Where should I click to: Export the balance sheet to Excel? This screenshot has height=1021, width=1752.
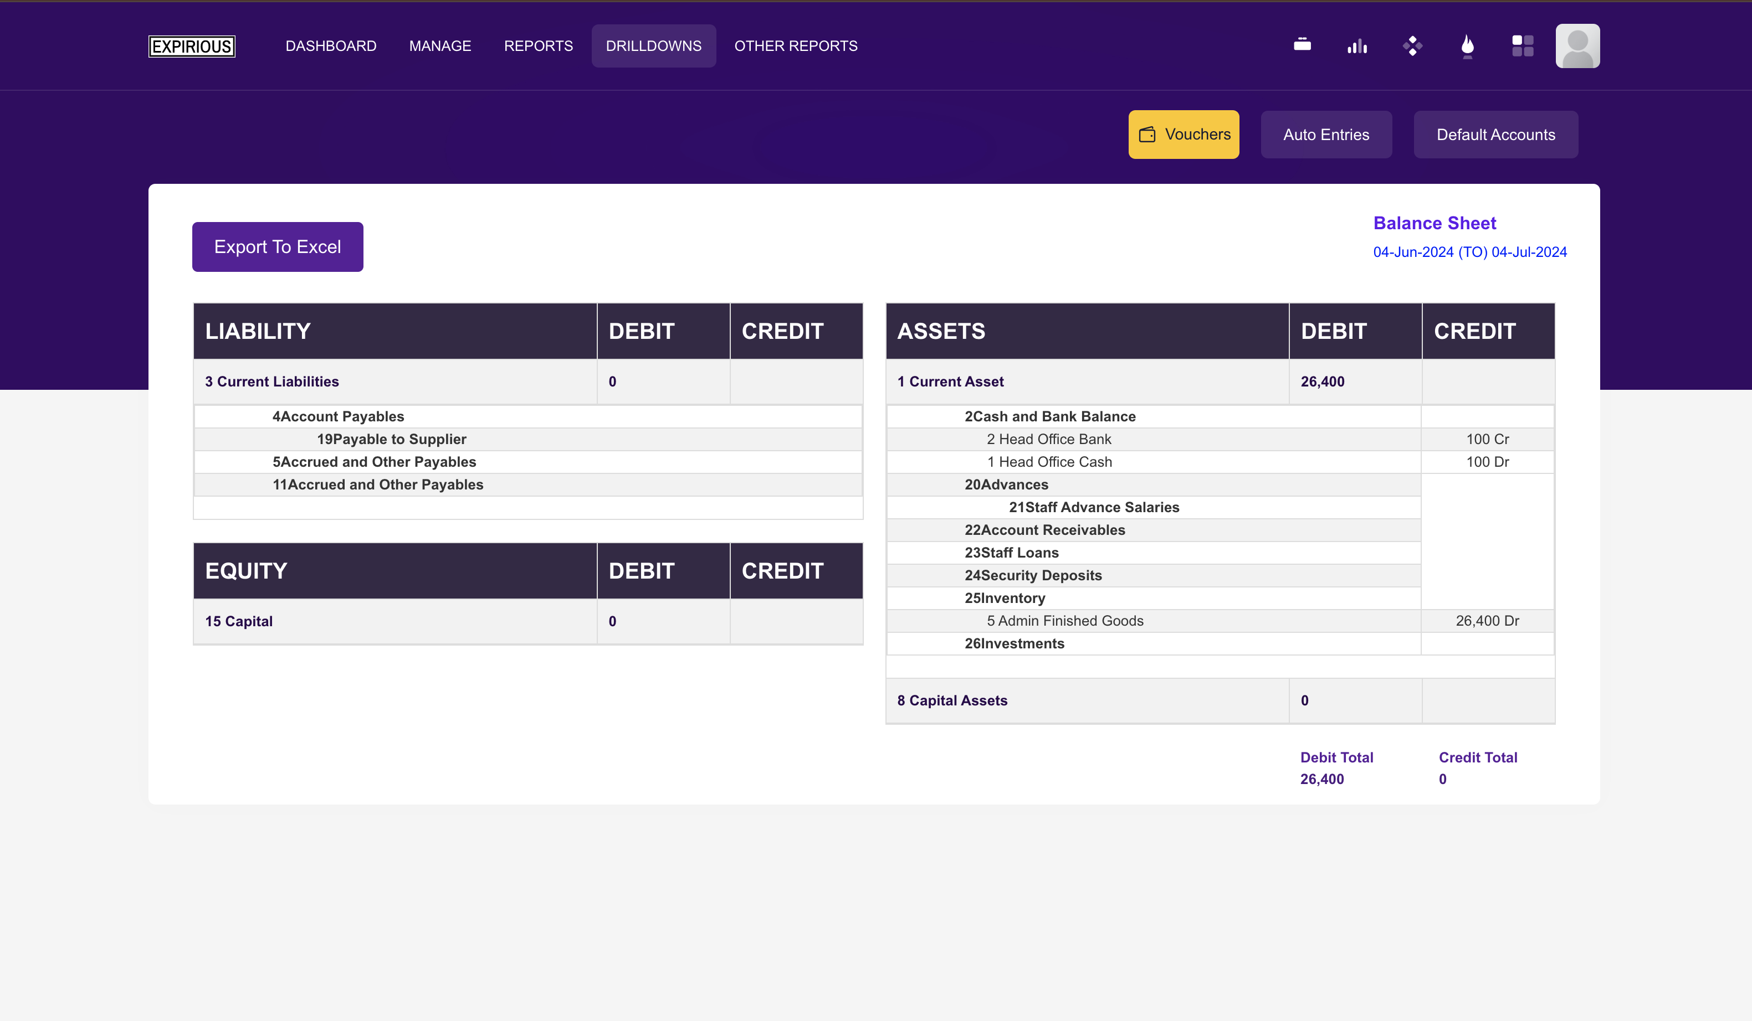point(278,246)
